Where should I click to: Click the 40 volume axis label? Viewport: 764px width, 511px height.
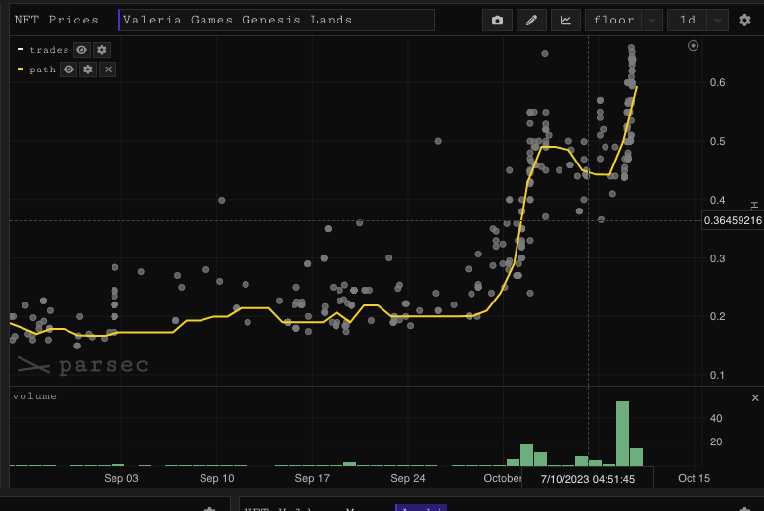pyautogui.click(x=716, y=418)
